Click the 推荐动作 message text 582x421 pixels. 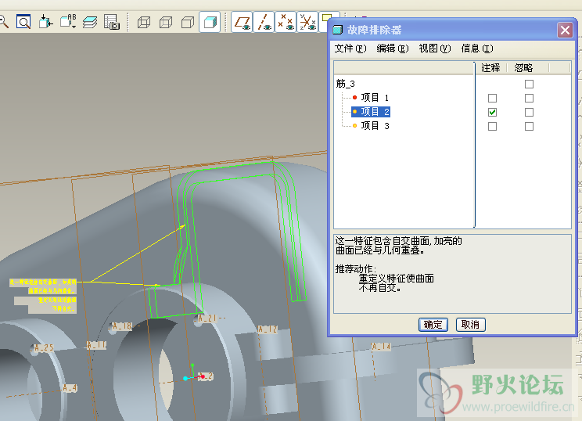coord(356,268)
